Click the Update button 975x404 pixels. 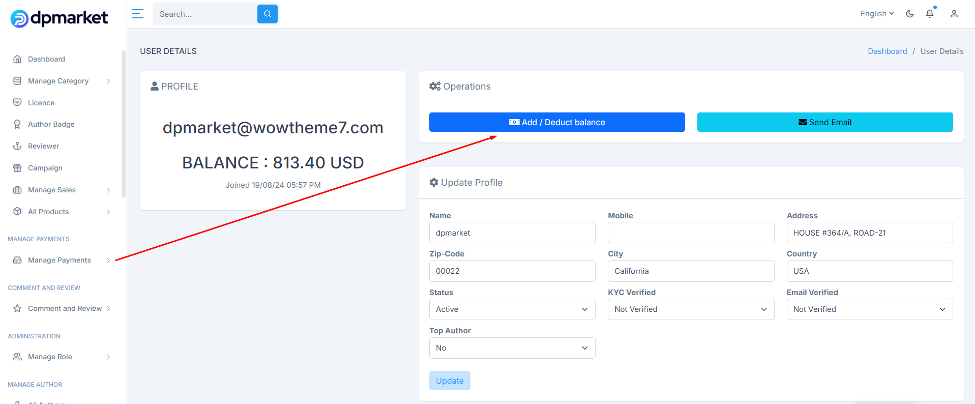(450, 381)
